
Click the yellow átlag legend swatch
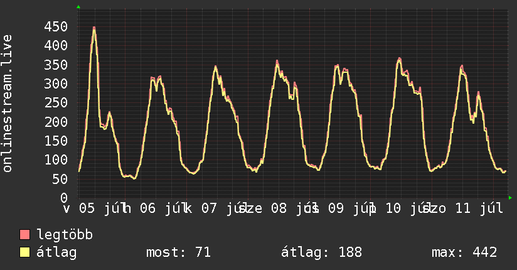(24, 252)
